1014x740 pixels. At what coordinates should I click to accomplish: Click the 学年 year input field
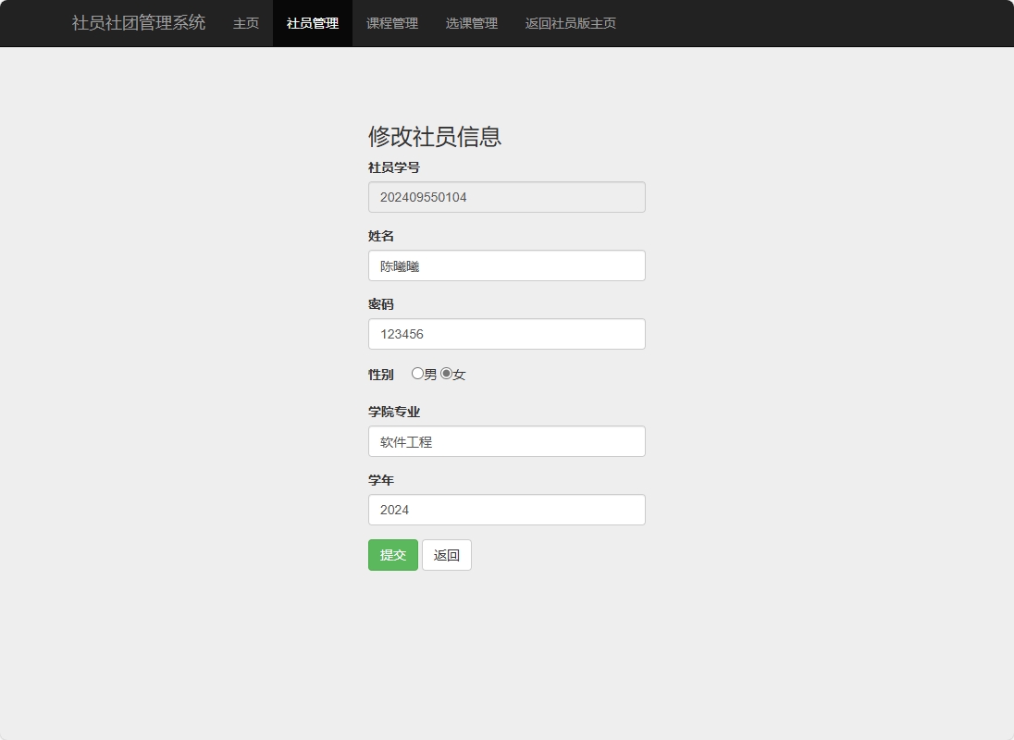[506, 510]
